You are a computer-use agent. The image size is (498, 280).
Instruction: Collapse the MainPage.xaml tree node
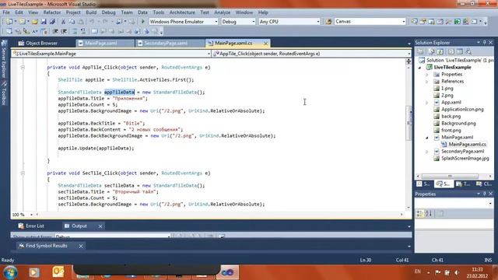pos(427,138)
